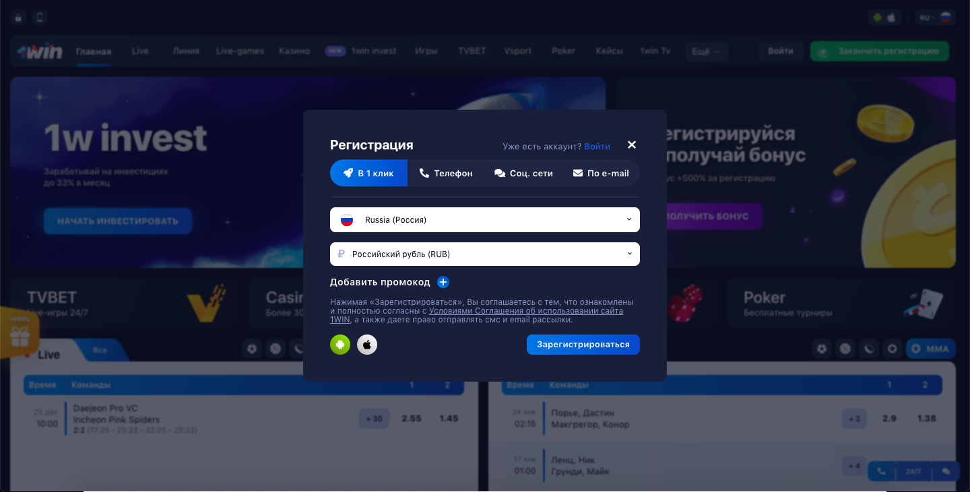Viewport: 970px width, 492px height.
Task: Select soccer ball filter in the MMA panel
Action: coord(822,349)
